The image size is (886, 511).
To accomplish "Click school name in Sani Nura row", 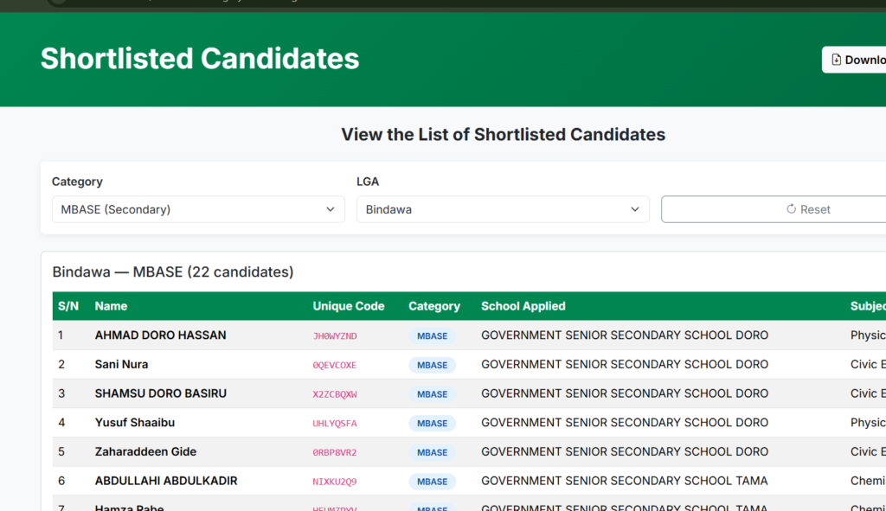I will click(625, 365).
